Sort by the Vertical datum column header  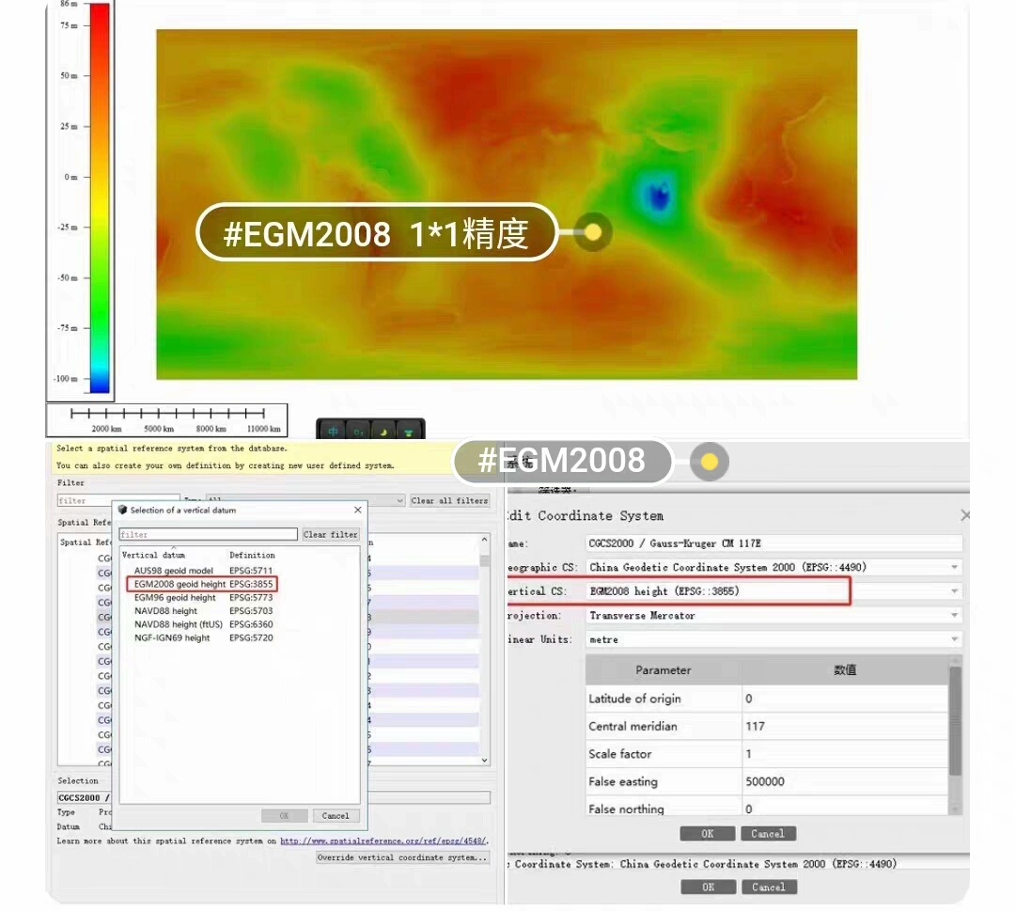pos(153,555)
